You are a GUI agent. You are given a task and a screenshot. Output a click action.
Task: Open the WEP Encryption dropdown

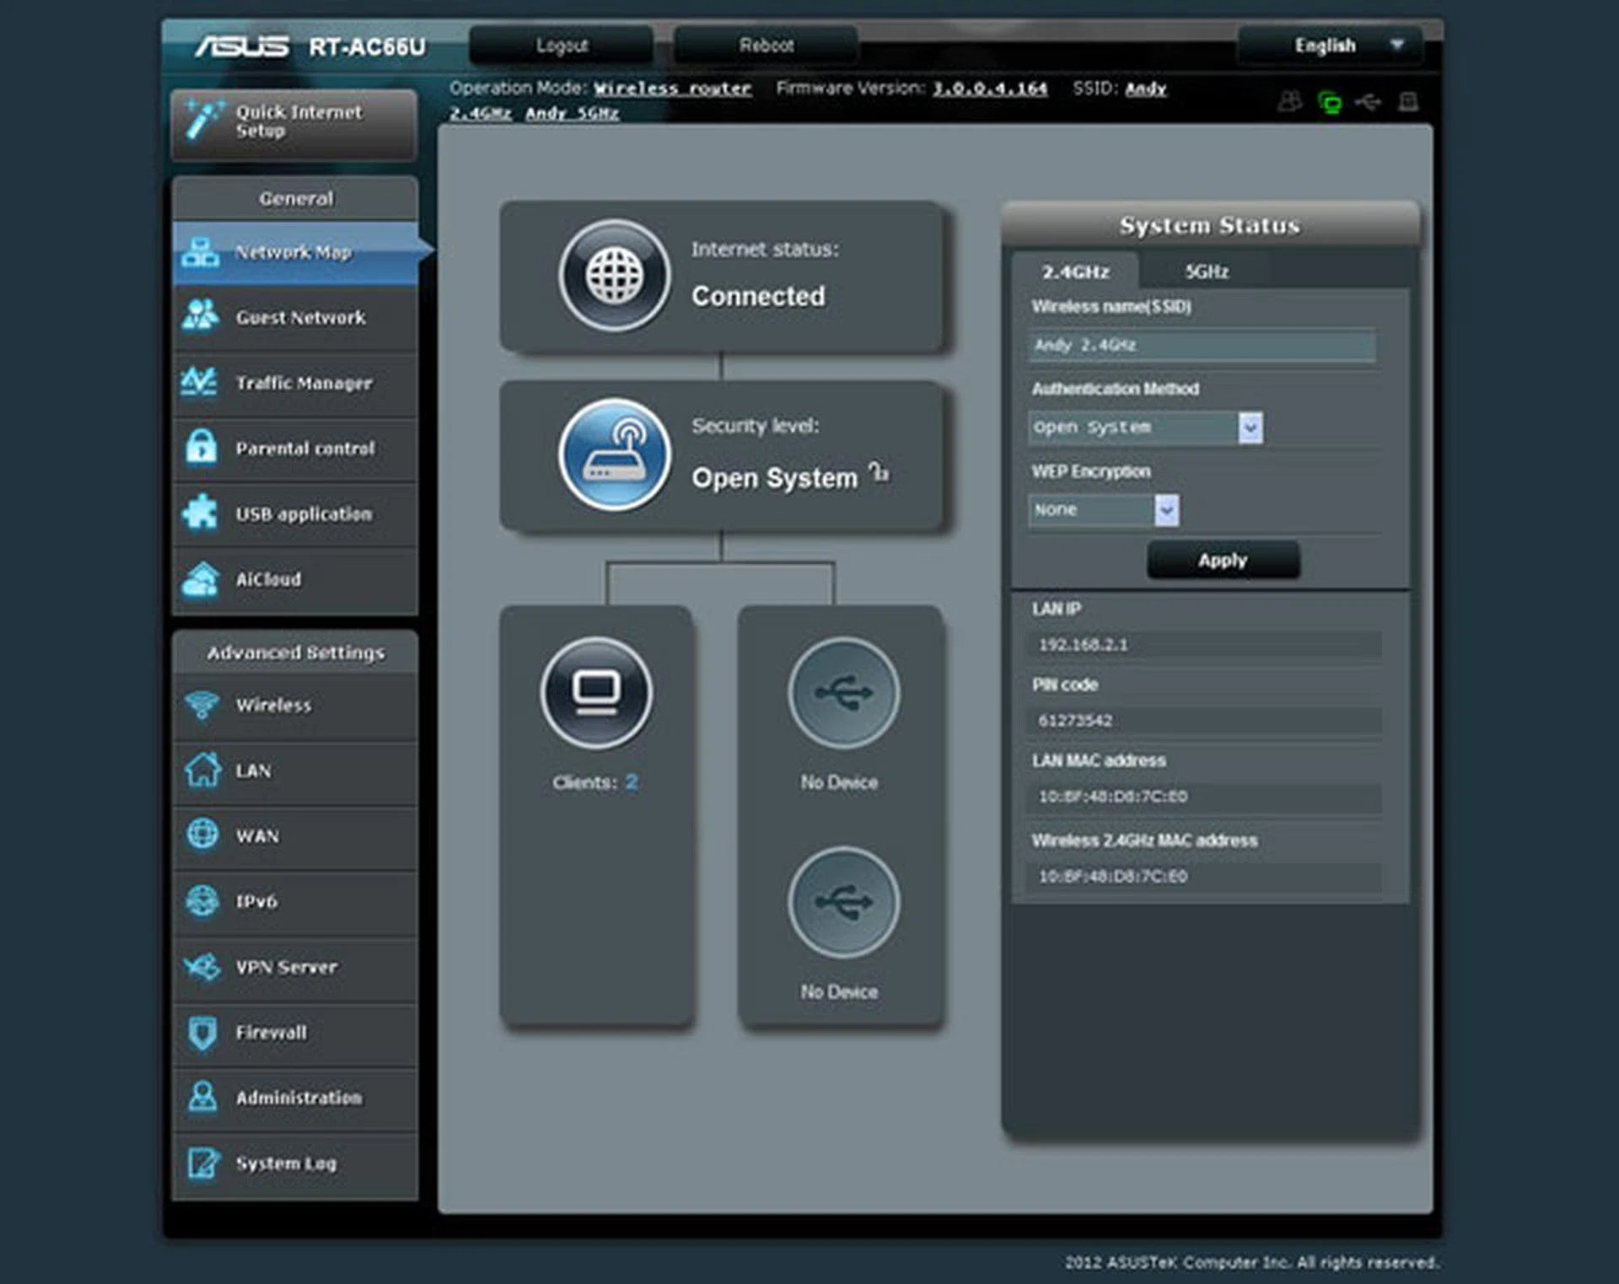click(1165, 510)
